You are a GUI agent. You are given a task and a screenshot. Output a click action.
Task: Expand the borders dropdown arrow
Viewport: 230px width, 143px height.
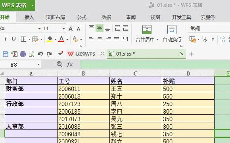[x=29, y=39]
